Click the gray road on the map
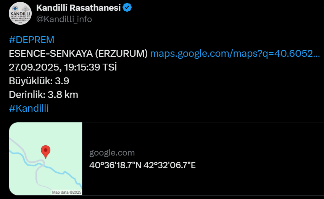324x199 pixels. tap(37, 175)
